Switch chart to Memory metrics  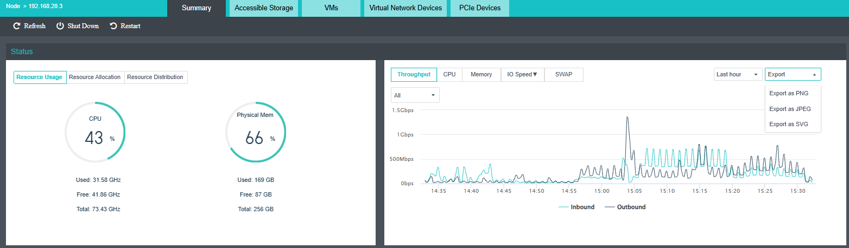(x=481, y=74)
